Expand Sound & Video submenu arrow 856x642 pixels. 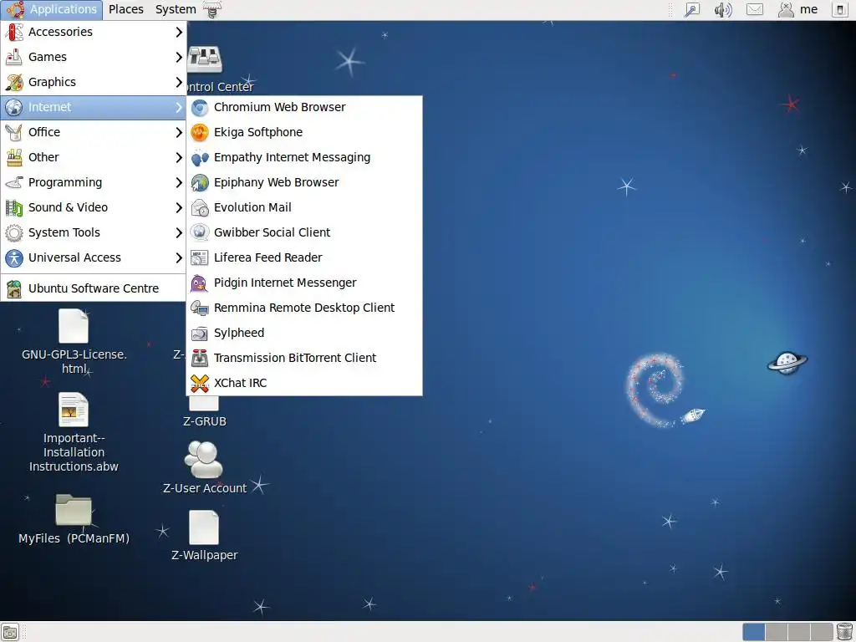pyautogui.click(x=179, y=208)
